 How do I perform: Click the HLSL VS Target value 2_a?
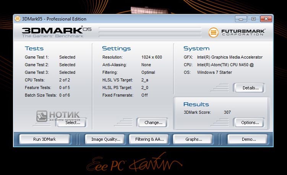point(144,80)
